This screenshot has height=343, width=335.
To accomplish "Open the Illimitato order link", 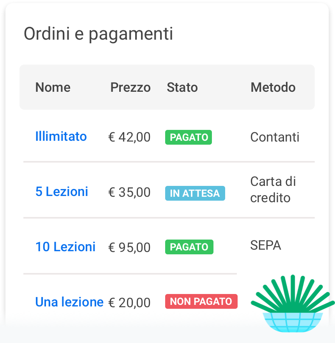I will pyautogui.click(x=61, y=136).
